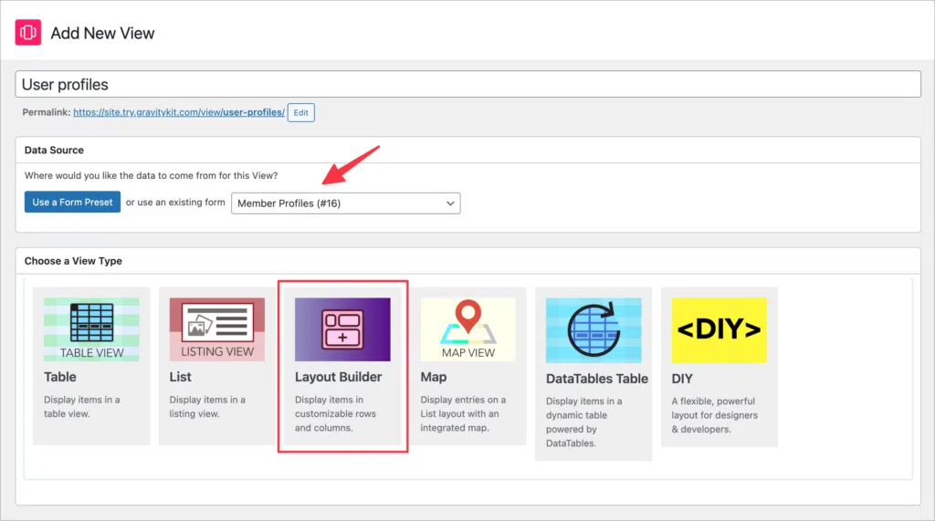Click the 'or use an existing form' text

[175, 202]
